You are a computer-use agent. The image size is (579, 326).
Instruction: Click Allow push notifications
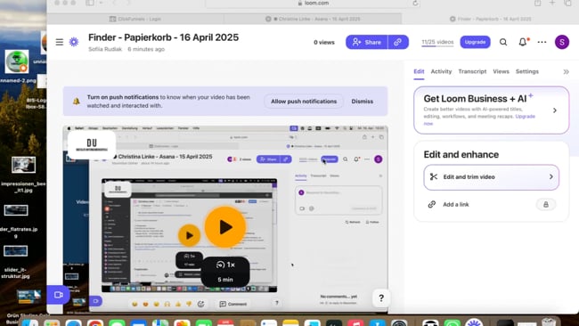pos(304,102)
